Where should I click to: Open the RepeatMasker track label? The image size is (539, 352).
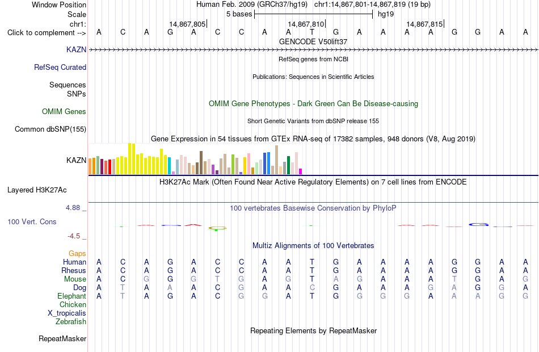click(62, 338)
